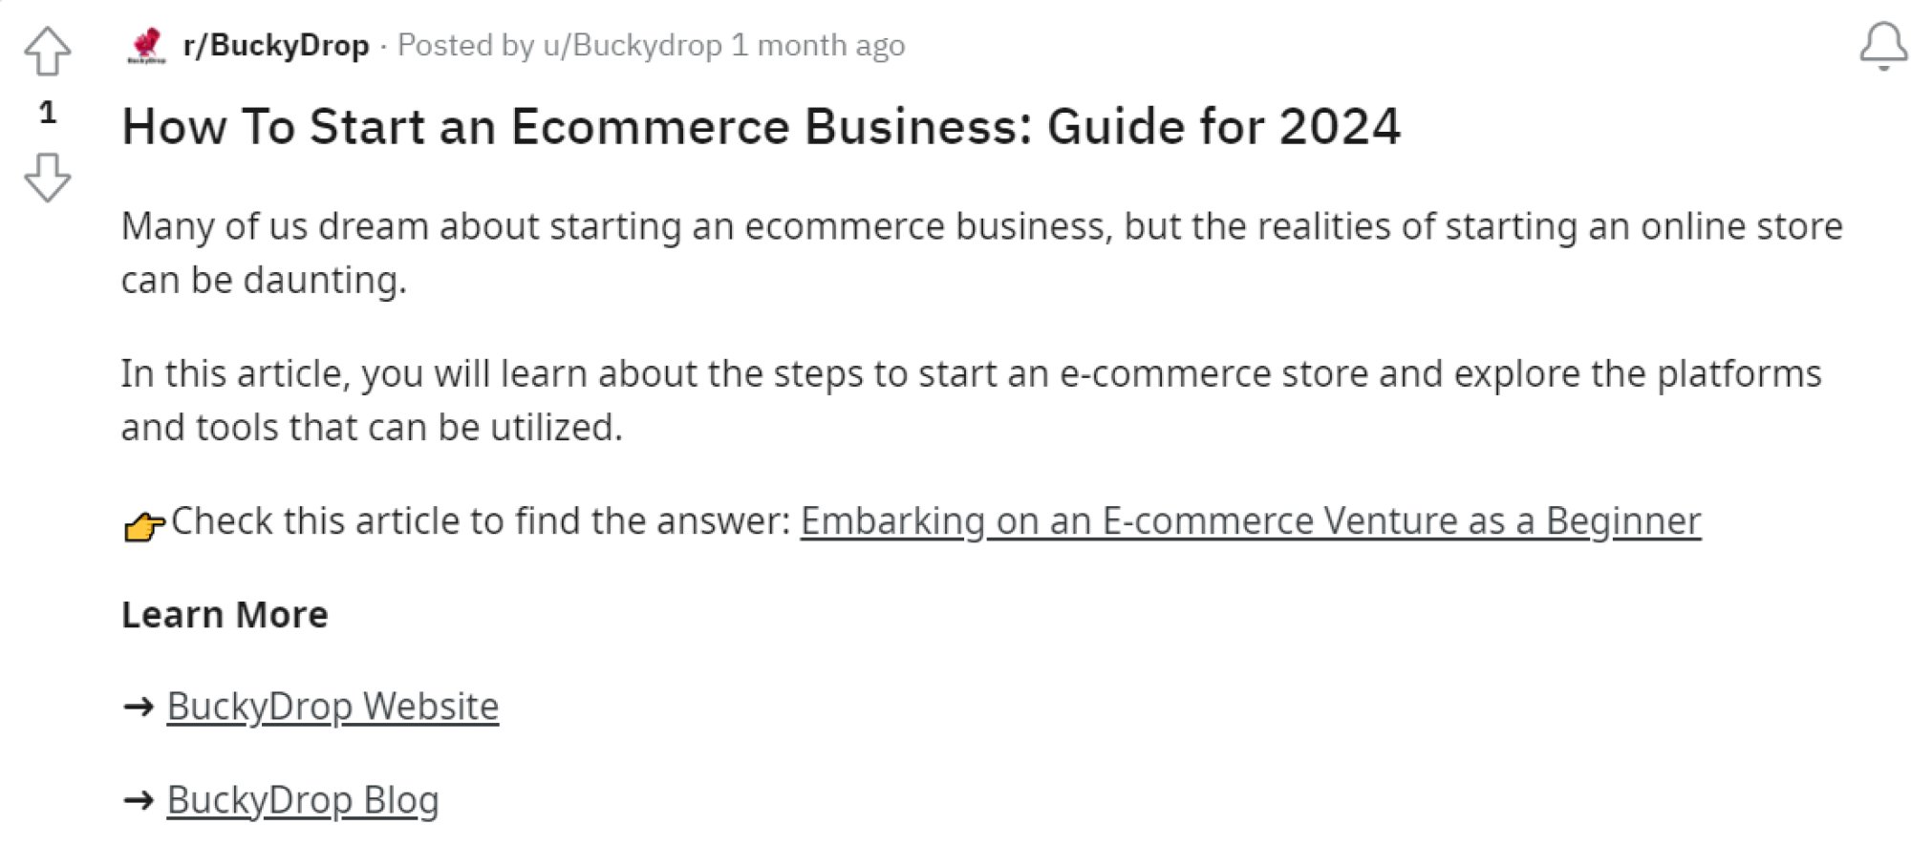Click the paragraph about steps to start store
Screen dimensions: 1911x846
click(971, 400)
